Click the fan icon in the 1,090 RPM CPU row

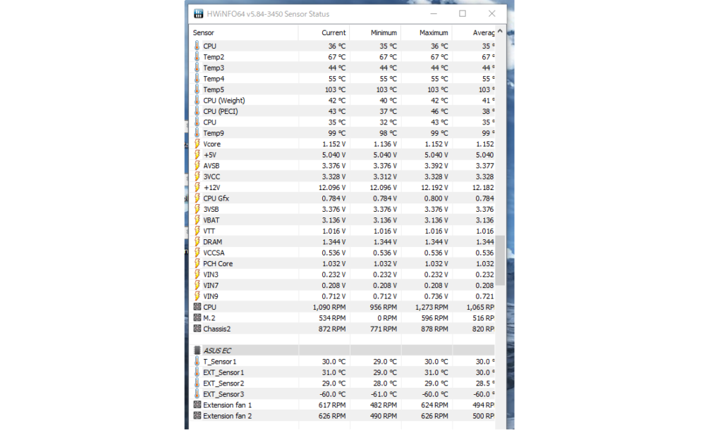[197, 306]
